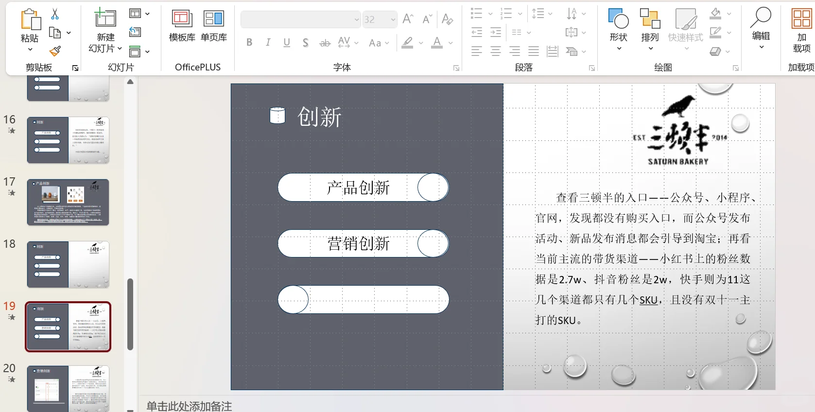Click the New Slide (新建幻灯片) icon
This screenshot has width=815, height=412.
coord(105,18)
